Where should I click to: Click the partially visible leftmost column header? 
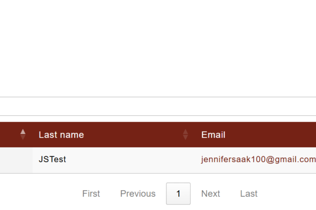pyautogui.click(x=10, y=135)
